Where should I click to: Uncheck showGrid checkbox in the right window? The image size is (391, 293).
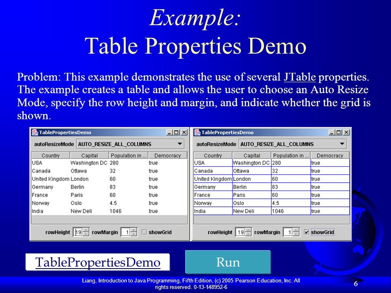pyautogui.click(x=307, y=232)
